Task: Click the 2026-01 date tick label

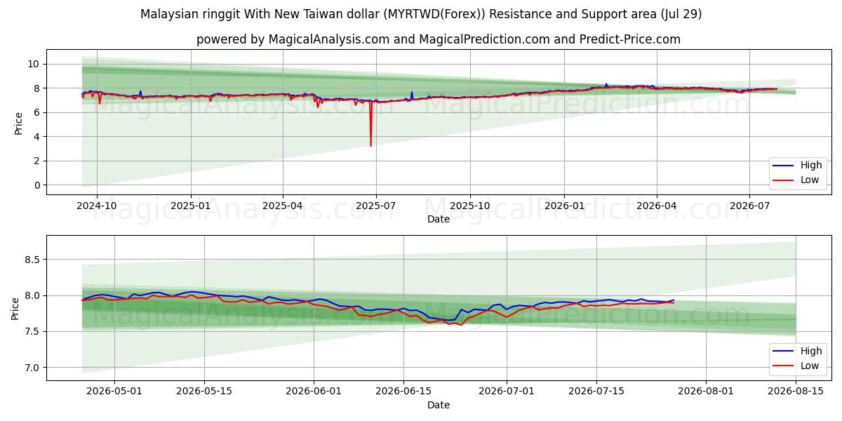Action: pyautogui.click(x=564, y=206)
